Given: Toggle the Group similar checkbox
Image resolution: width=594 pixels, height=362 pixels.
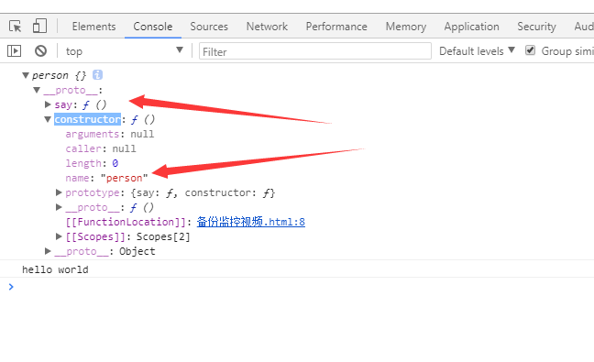Looking at the screenshot, I should pyautogui.click(x=531, y=50).
